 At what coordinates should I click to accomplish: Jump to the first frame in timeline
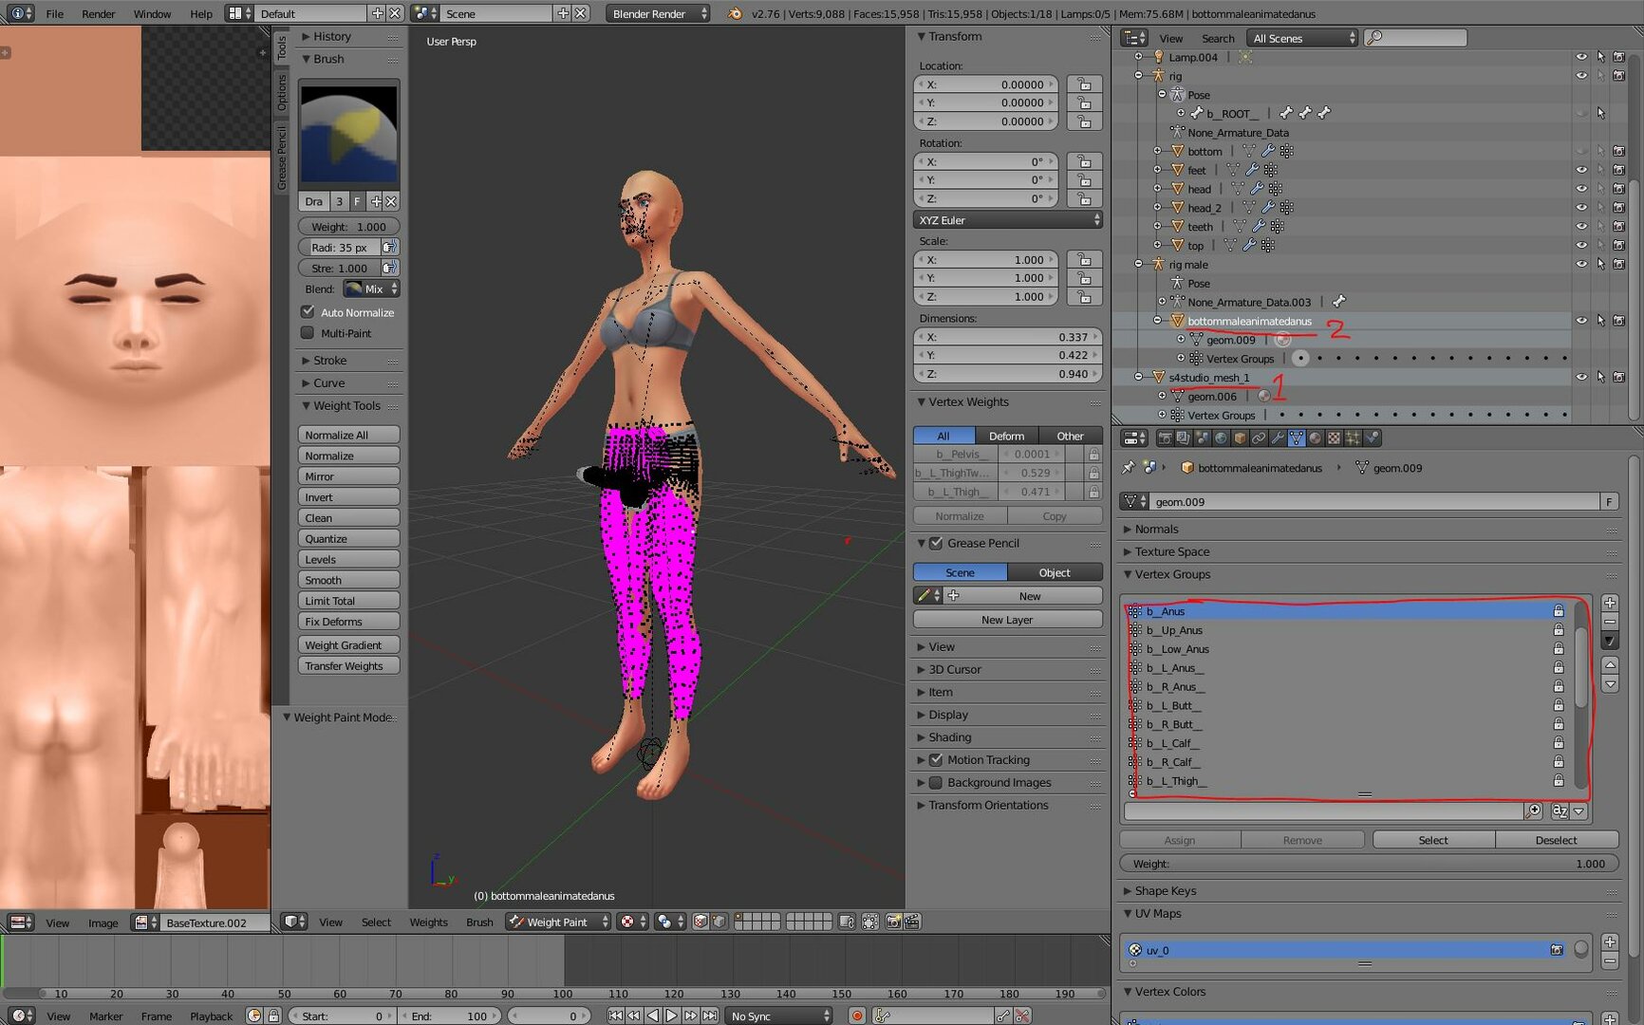615,1016
